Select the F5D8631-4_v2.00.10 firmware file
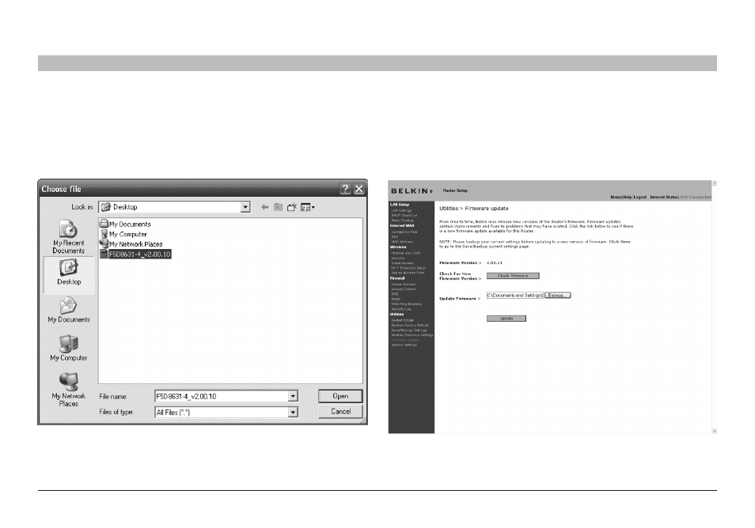 click(x=135, y=255)
